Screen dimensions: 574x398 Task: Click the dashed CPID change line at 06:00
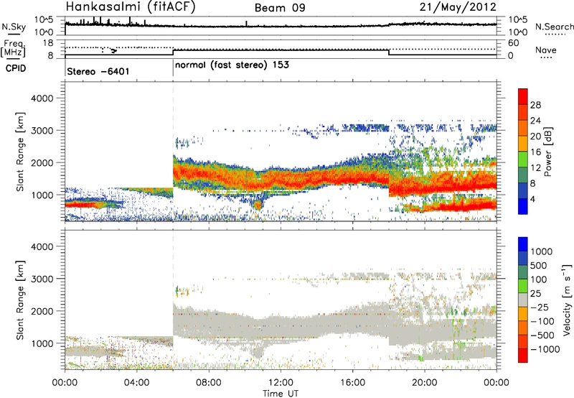click(x=173, y=152)
